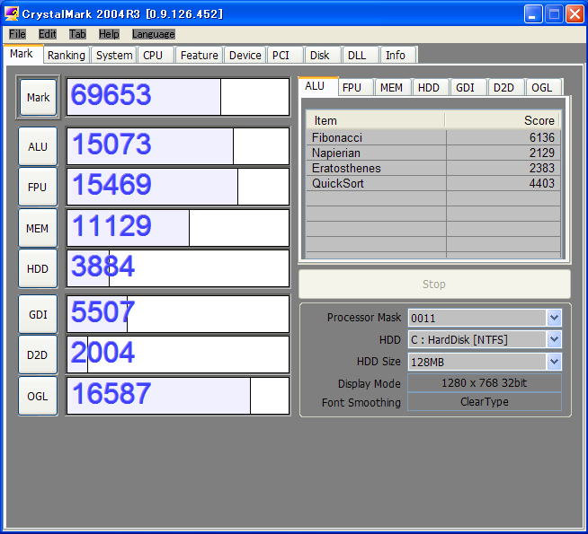Start the ALU benchmark button
588x534 pixels.
point(38,146)
